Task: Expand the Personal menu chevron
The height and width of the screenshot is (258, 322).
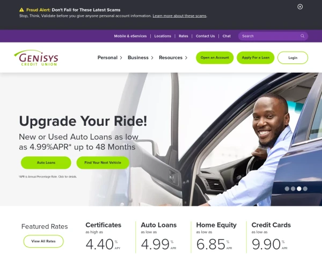Action: (x=121, y=58)
